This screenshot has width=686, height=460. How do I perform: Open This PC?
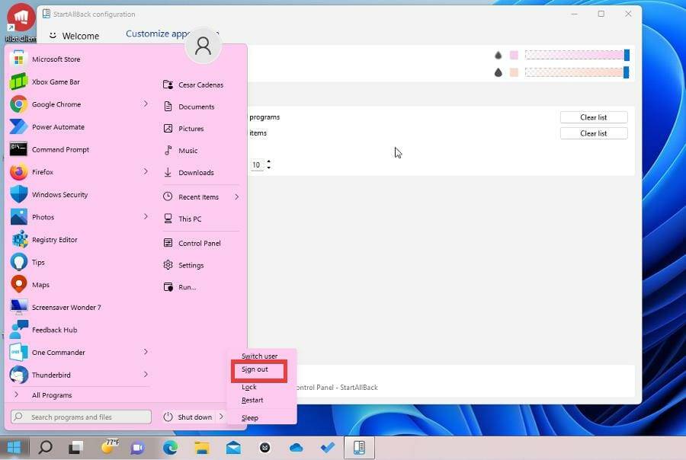point(191,219)
